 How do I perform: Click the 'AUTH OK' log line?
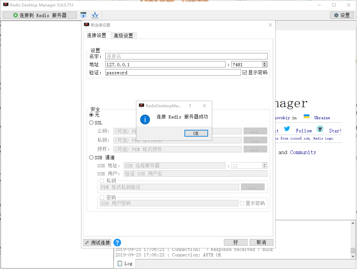coord(168,255)
